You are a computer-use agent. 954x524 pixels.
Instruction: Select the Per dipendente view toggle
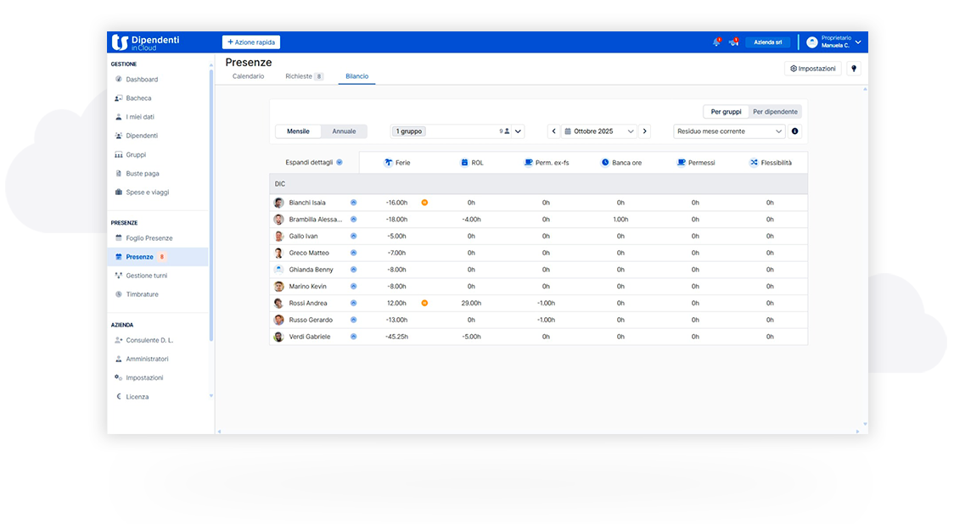tap(775, 112)
